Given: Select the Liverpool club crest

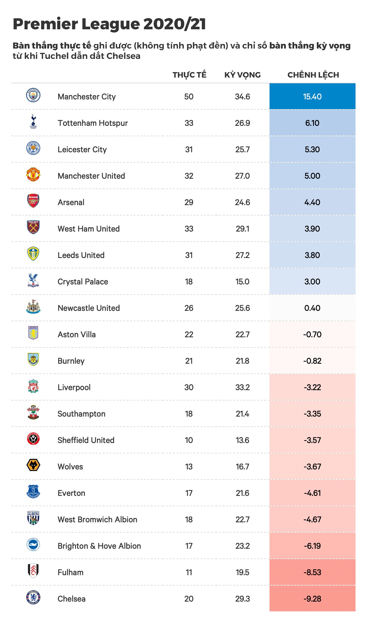Looking at the screenshot, I should (33, 386).
